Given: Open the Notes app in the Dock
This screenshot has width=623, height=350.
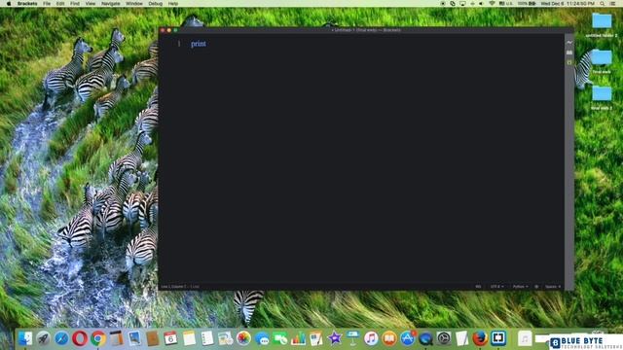Looking at the screenshot, I should [189, 338].
